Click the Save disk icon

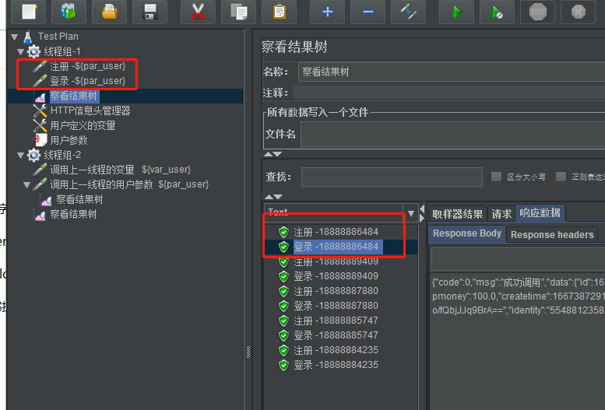150,12
